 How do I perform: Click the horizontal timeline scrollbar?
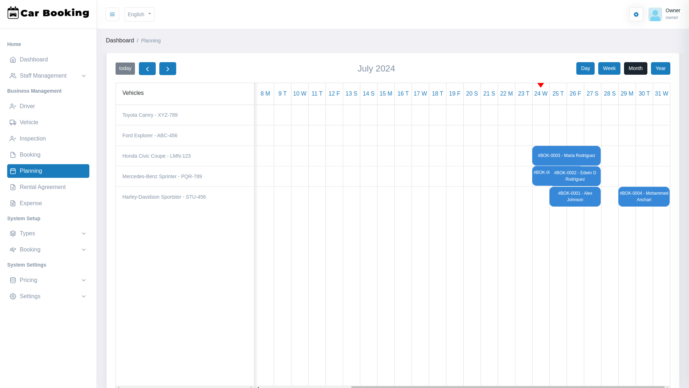point(507,387)
